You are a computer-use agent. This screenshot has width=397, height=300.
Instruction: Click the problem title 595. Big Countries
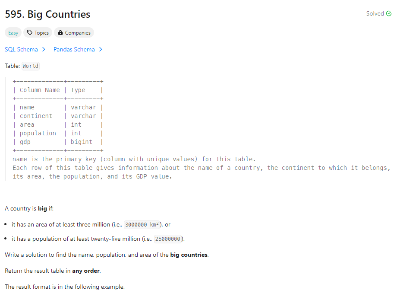(x=47, y=14)
